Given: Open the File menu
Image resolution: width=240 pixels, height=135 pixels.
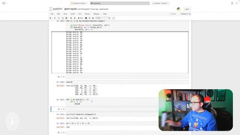Looking at the screenshot, I should pos(52,14).
